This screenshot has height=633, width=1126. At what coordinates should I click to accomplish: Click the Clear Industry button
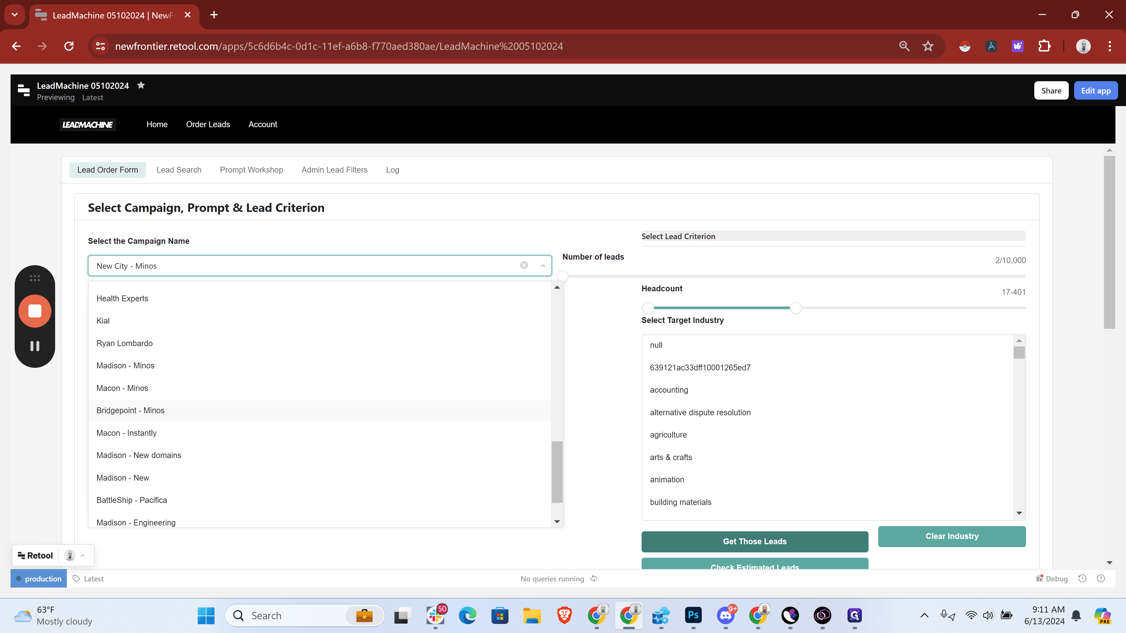(952, 536)
